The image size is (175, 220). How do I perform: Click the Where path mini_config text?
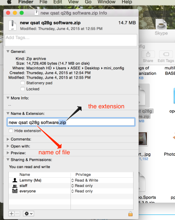114,68
